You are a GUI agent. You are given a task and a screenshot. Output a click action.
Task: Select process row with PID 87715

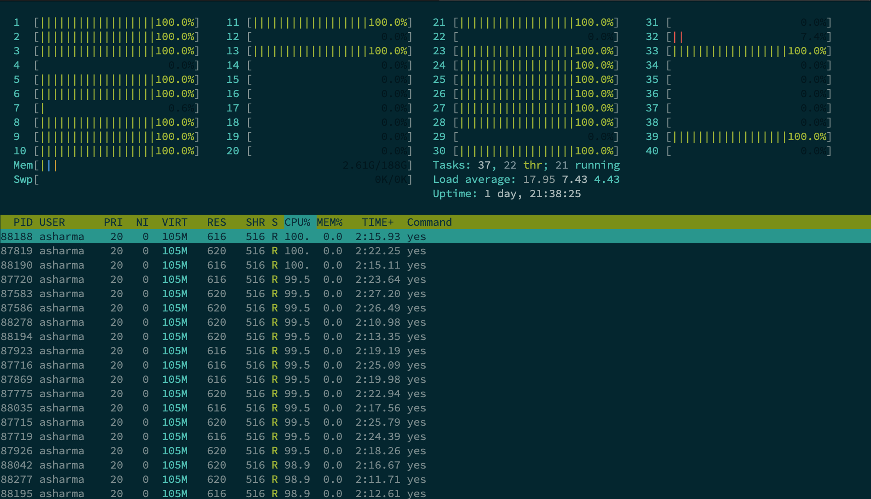(x=435, y=422)
